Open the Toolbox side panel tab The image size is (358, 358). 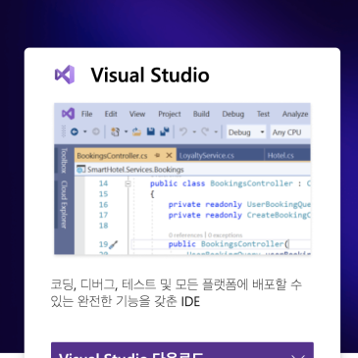coord(64,161)
